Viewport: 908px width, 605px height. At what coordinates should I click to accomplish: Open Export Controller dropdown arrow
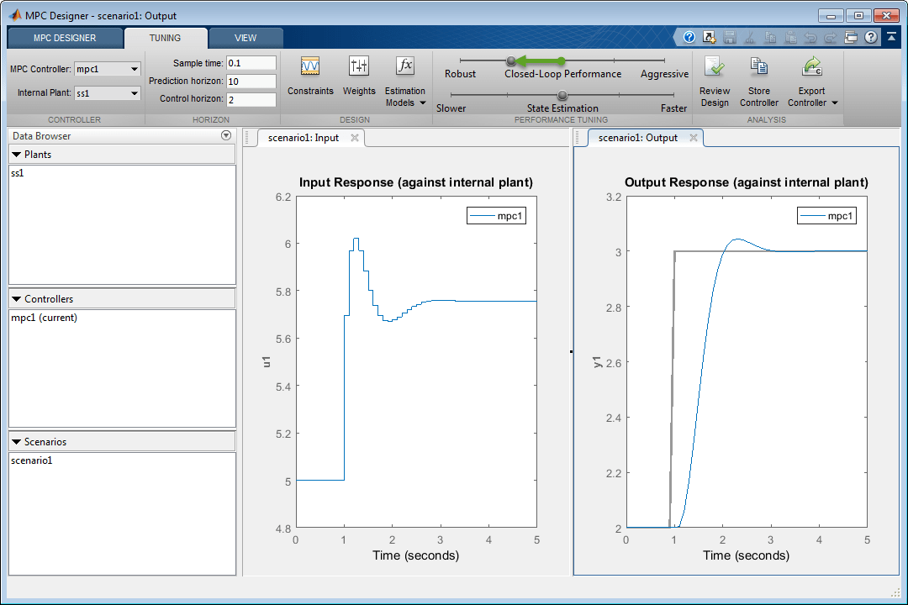(x=835, y=103)
